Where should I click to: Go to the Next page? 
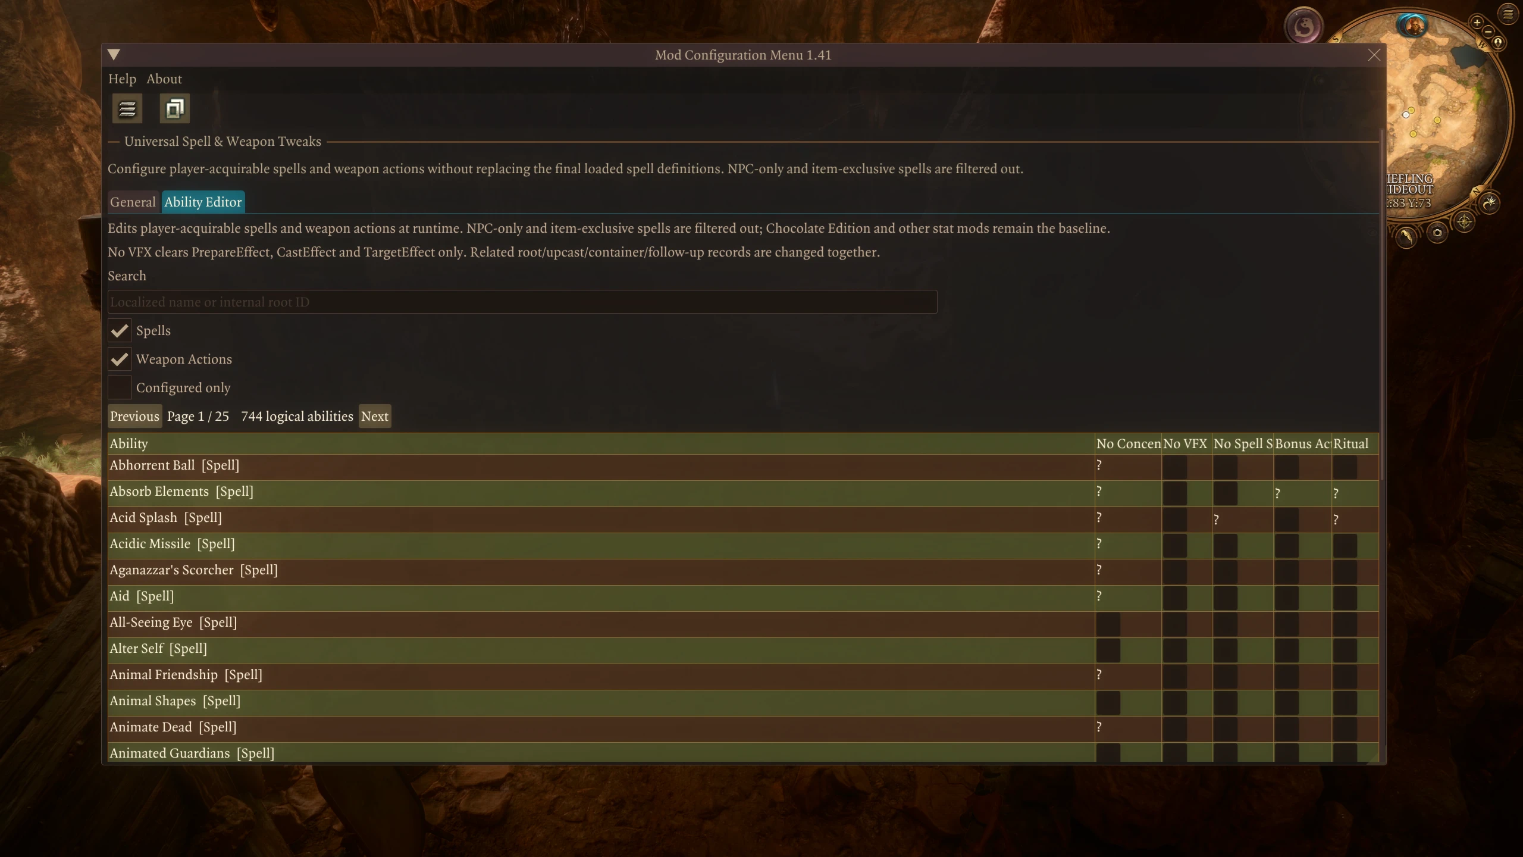pyautogui.click(x=375, y=417)
